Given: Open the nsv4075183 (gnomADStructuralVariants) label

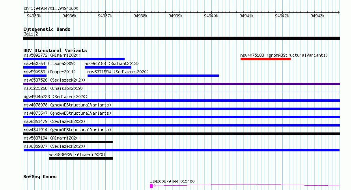Looking at the screenshot, I should point(284,55).
